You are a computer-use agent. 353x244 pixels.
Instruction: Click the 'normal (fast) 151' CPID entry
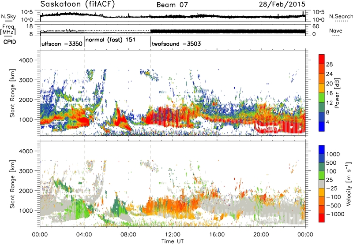click(x=110, y=40)
